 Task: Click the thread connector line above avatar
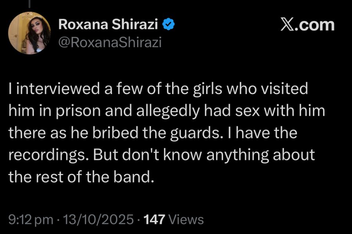29,4
